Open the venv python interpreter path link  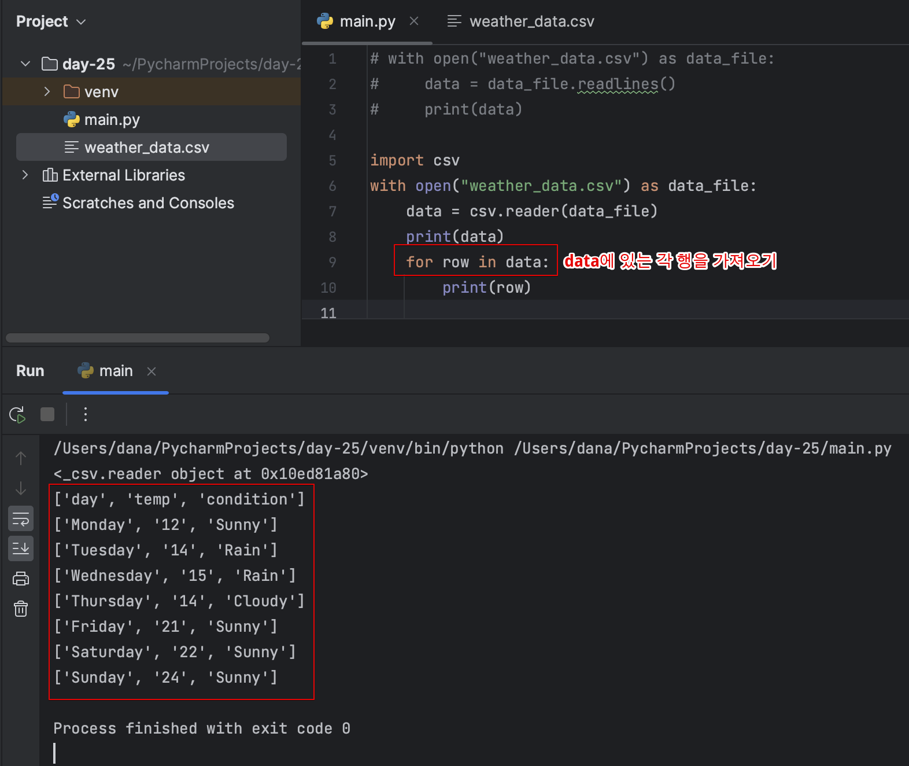pos(279,448)
